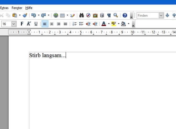Align paragraph to the right
The image size is (176, 129).
(58, 24)
